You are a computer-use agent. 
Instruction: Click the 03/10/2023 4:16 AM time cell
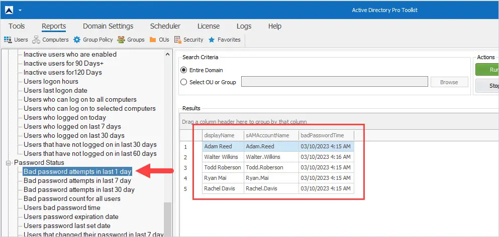pos(326,157)
